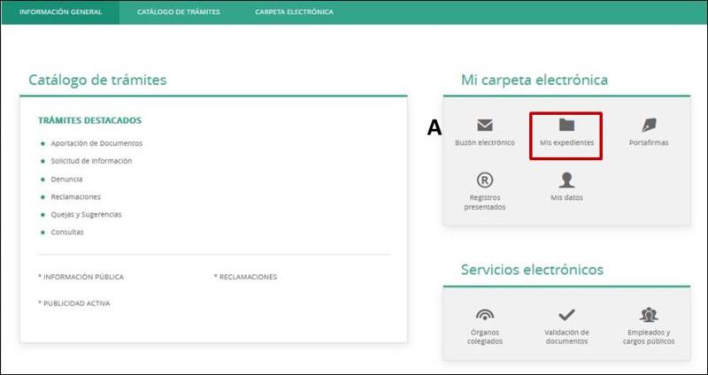
Task: Open the Empleados y cargos públicos icon
Action: click(648, 316)
